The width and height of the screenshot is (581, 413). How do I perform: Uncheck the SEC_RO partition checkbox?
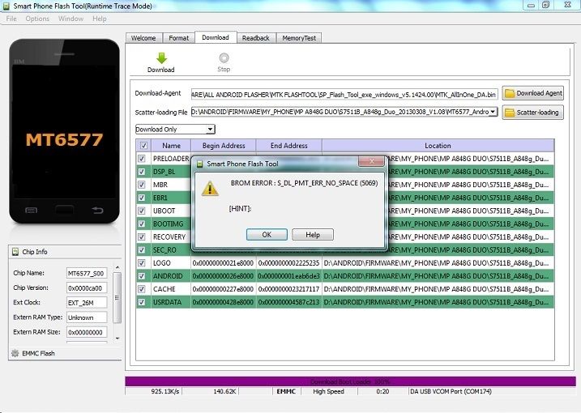[142, 249]
